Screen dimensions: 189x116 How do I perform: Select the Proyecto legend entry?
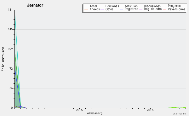click(174, 6)
